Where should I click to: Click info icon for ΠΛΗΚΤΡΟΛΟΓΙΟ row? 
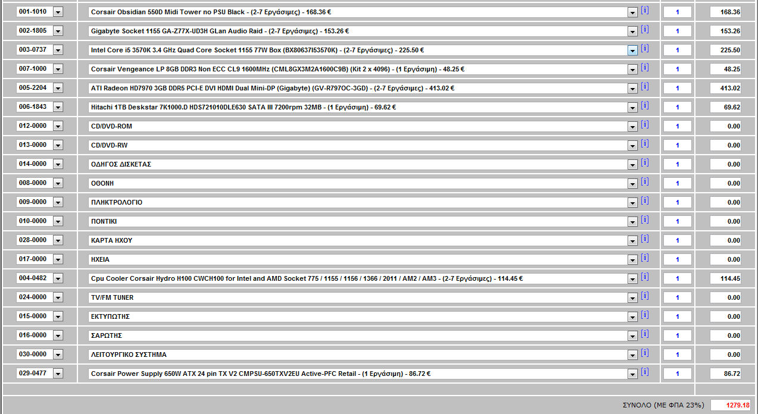click(x=645, y=200)
